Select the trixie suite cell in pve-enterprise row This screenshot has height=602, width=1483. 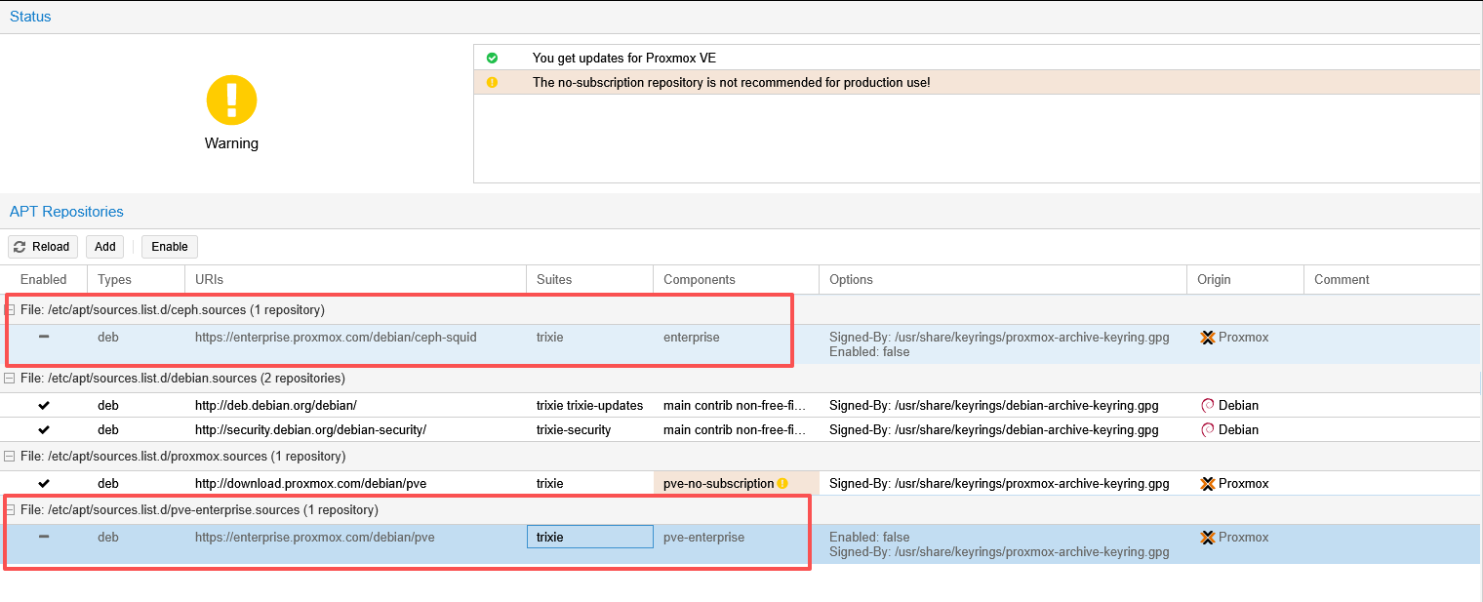tap(589, 538)
